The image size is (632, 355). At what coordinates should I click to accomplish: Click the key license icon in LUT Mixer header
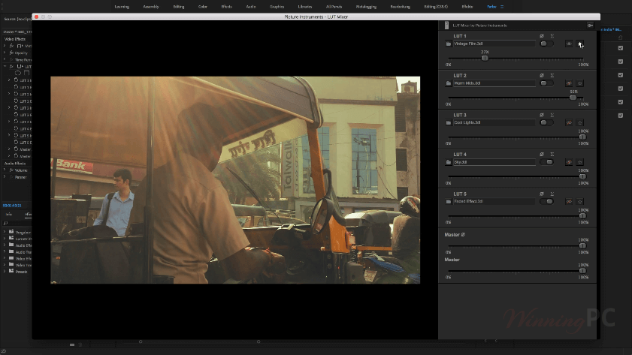(590, 26)
